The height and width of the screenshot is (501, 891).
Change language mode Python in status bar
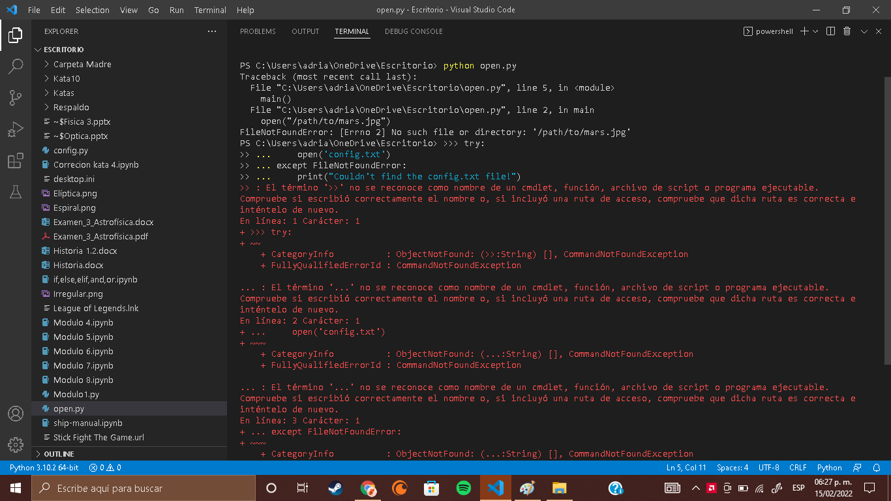(829, 468)
